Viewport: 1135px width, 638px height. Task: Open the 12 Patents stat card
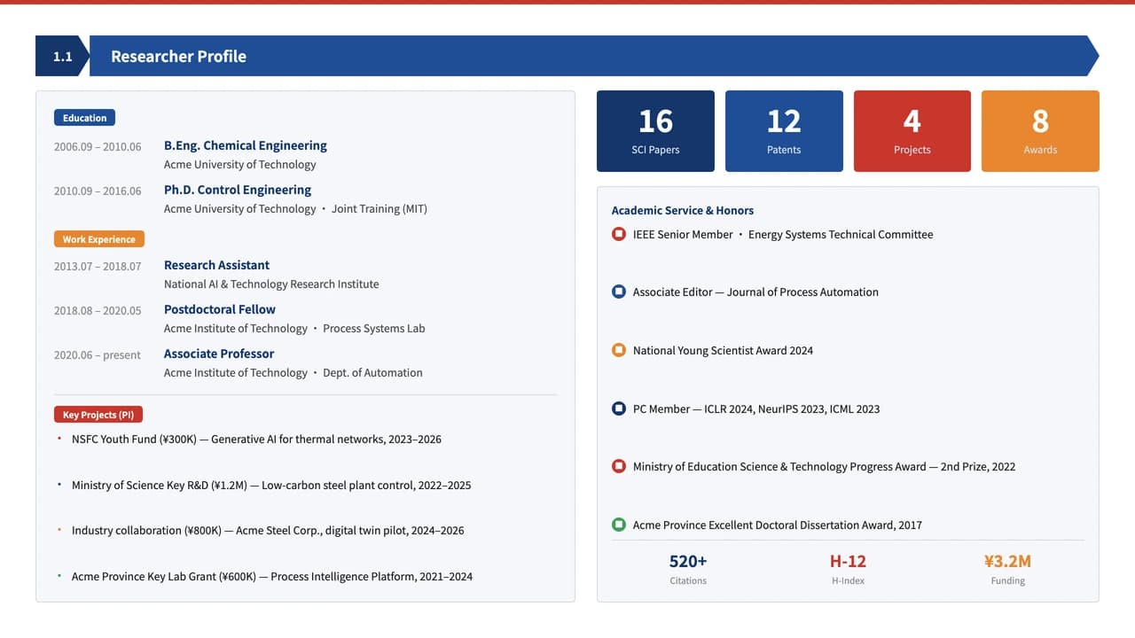pos(784,131)
